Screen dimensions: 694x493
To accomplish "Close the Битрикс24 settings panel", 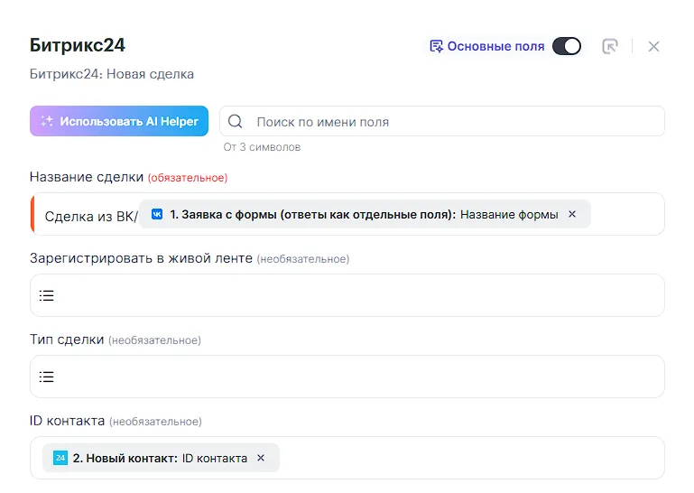I will (x=654, y=46).
